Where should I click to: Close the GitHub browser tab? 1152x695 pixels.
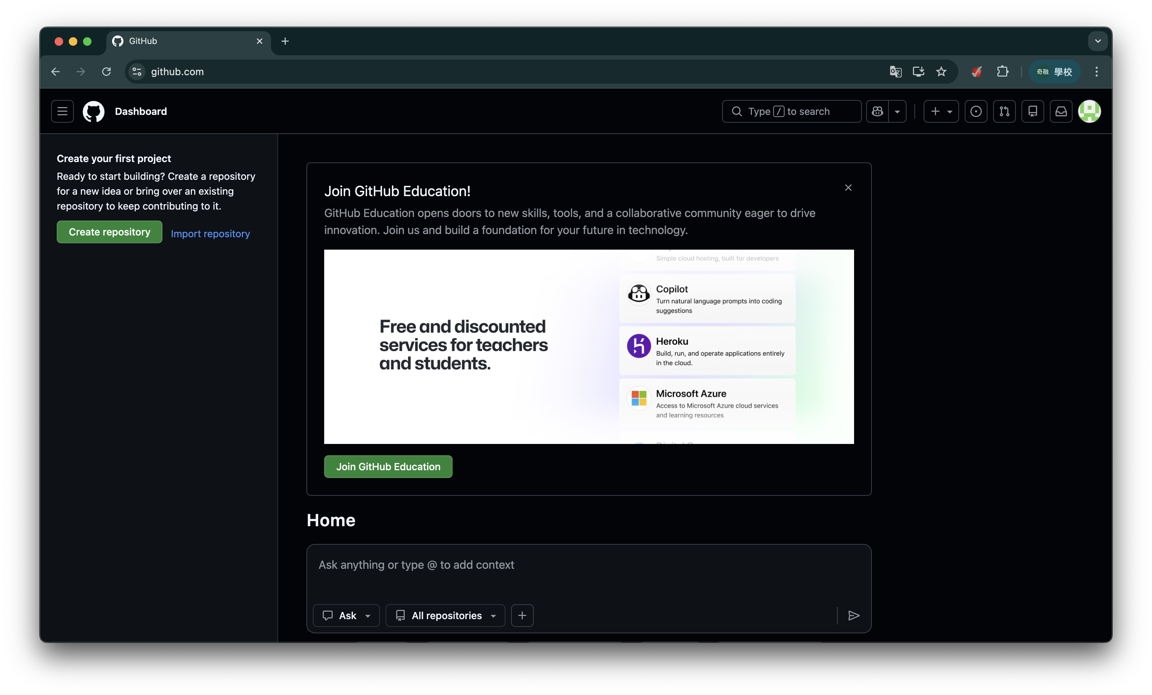point(260,41)
